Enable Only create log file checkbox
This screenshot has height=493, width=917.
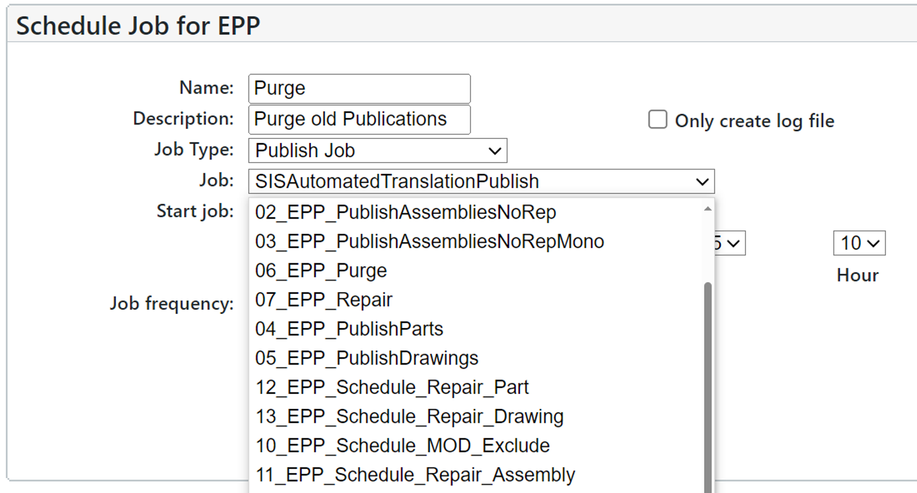coord(657,120)
